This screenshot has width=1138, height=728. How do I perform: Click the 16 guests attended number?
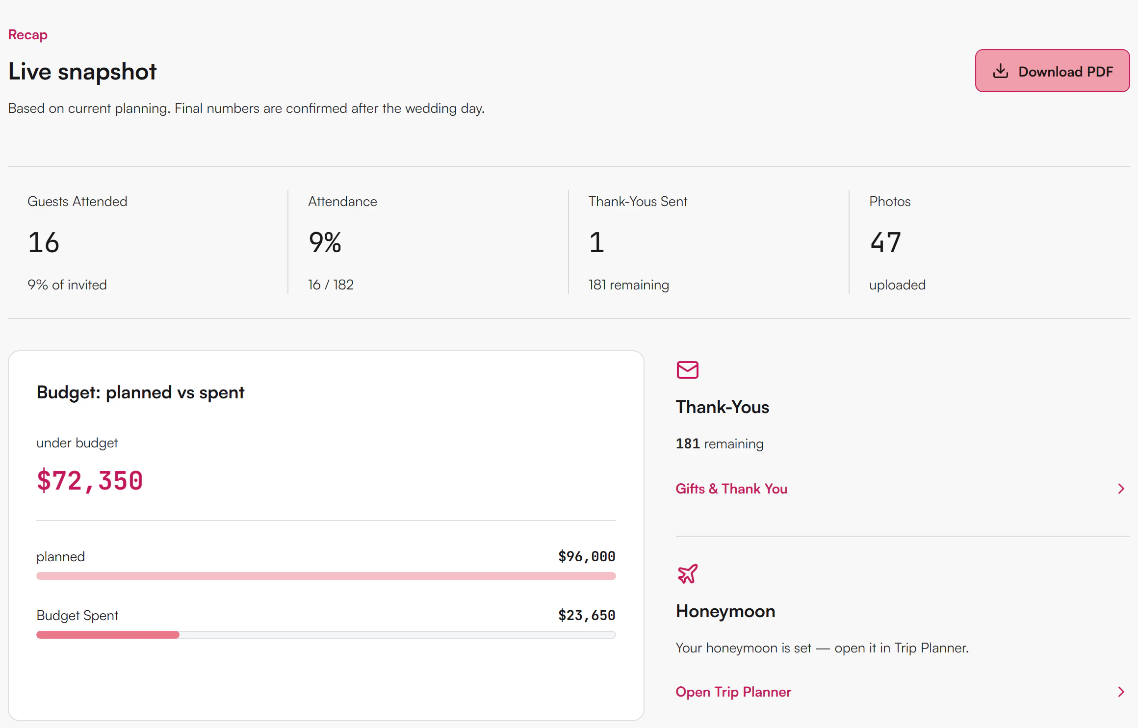(44, 242)
